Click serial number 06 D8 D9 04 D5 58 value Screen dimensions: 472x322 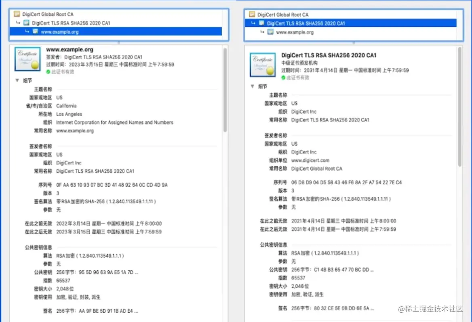(x=346, y=182)
